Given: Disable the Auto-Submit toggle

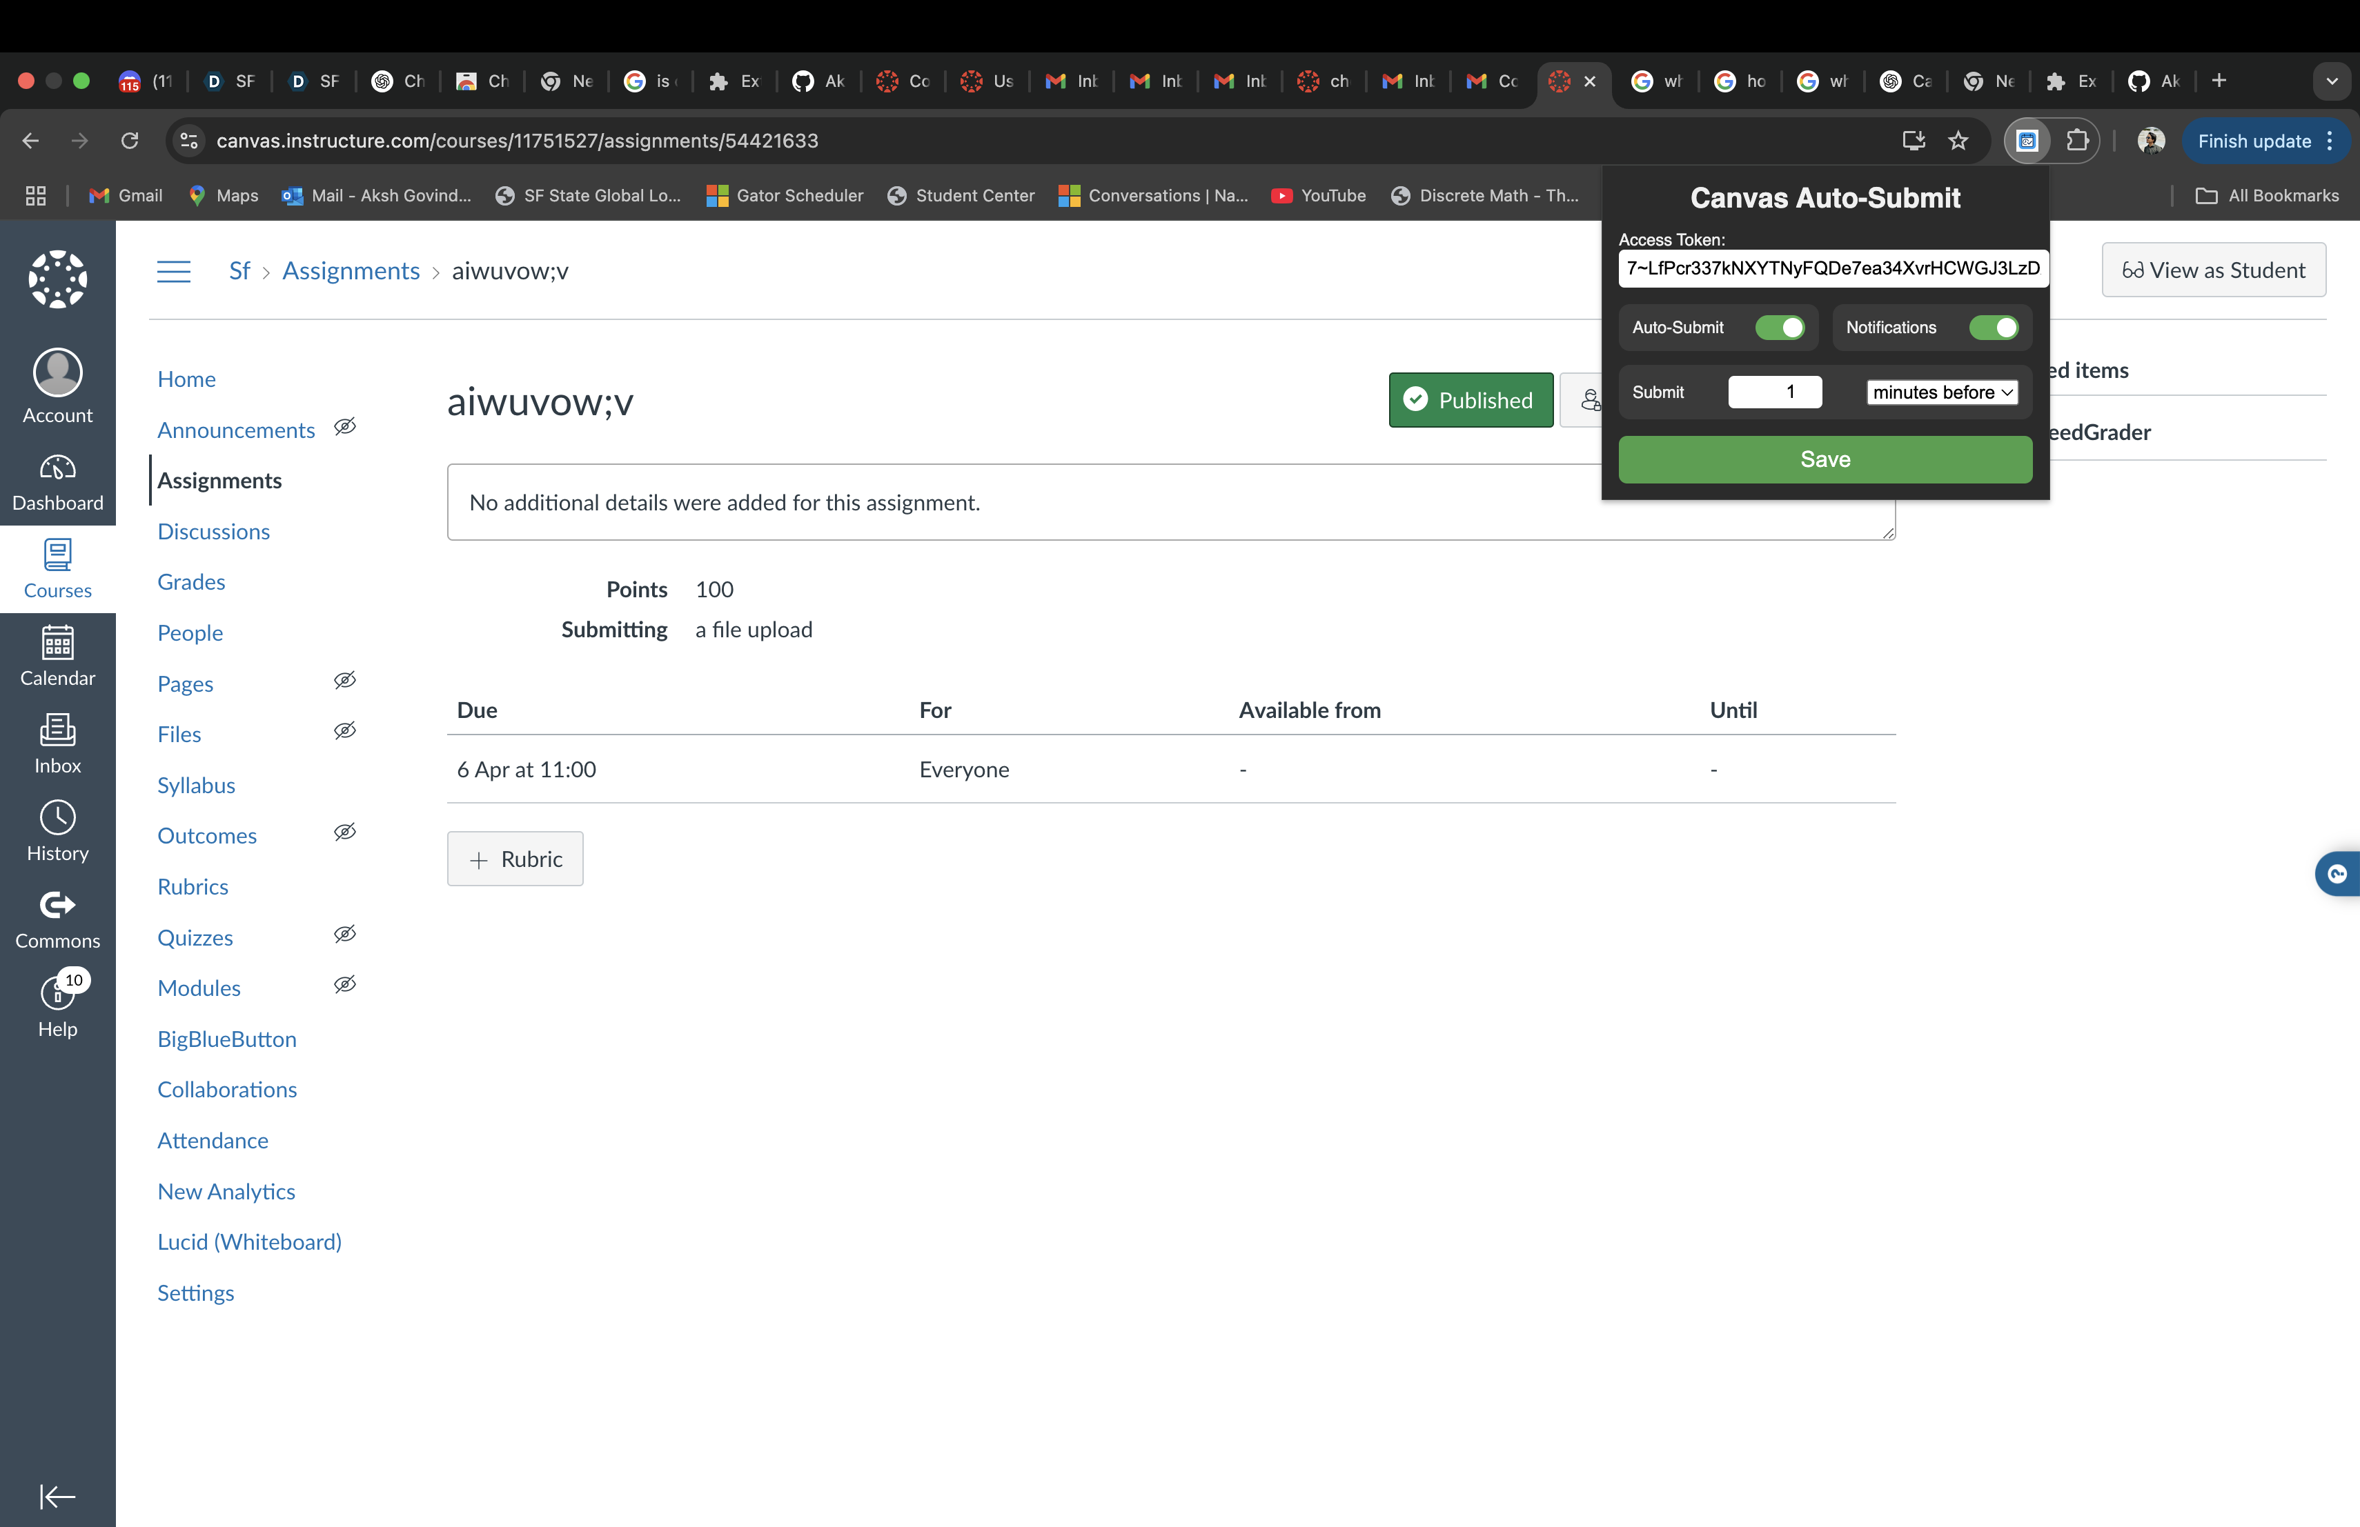Looking at the screenshot, I should click(x=1779, y=328).
